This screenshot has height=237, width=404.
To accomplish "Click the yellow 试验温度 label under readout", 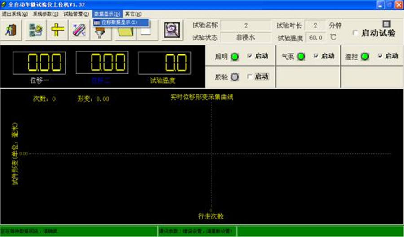I will tap(162, 80).
